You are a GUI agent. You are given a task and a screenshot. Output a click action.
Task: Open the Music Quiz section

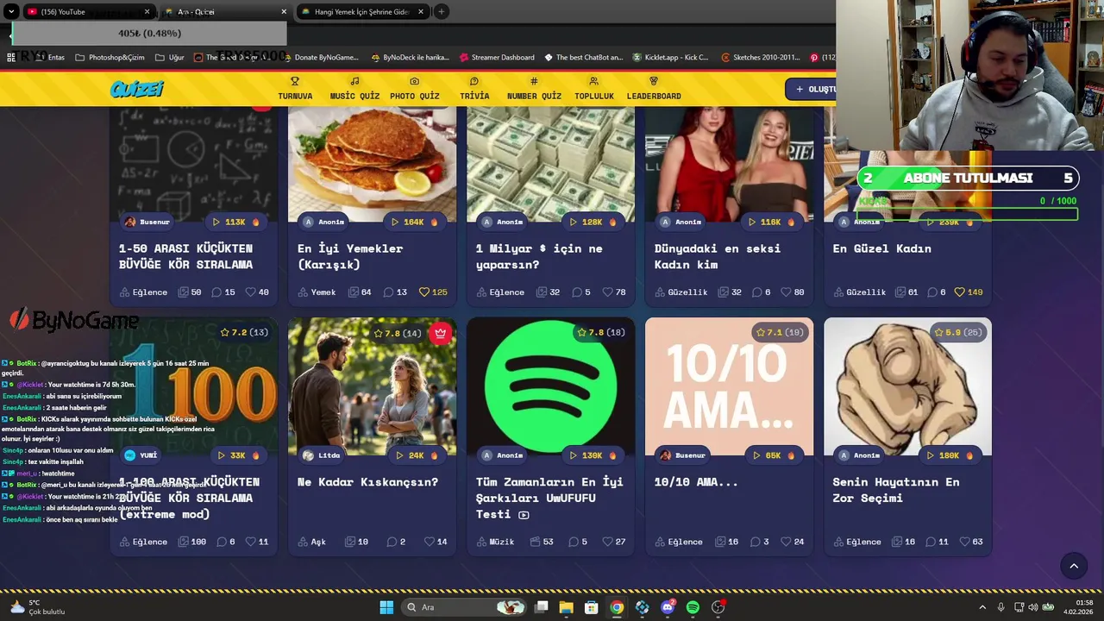(354, 88)
